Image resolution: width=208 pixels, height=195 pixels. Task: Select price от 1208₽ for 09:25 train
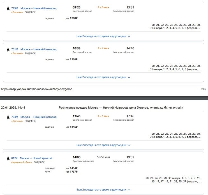(72, 18)
